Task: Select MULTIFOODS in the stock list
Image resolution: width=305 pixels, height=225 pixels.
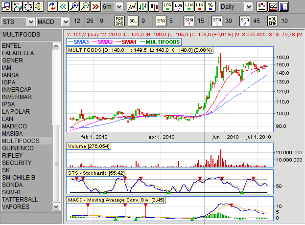Action: [x=26, y=141]
